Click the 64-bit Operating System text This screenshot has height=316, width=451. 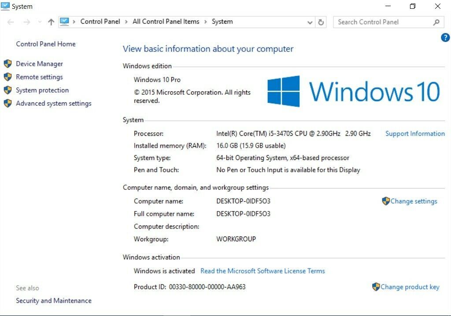(x=283, y=158)
